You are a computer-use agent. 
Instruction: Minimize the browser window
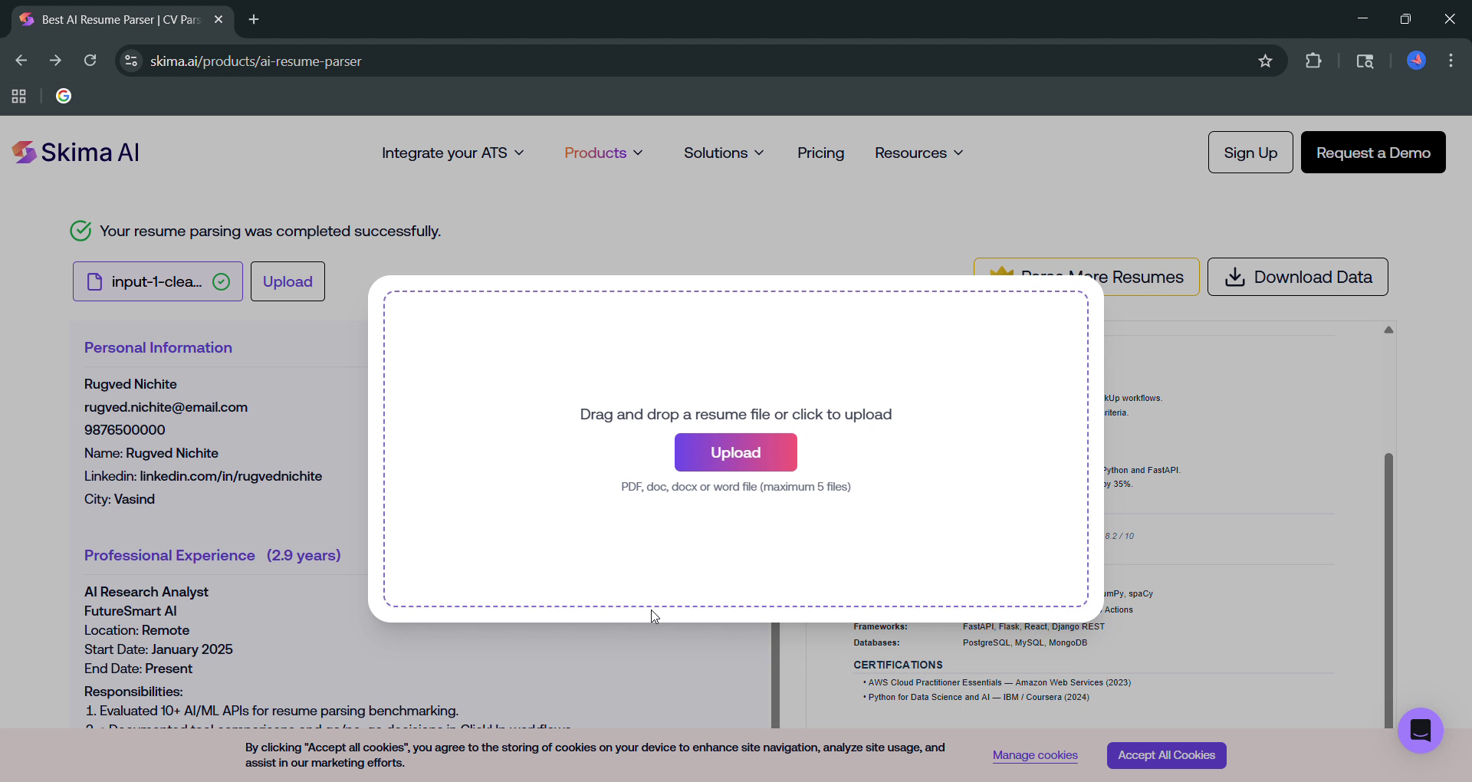tap(1362, 19)
